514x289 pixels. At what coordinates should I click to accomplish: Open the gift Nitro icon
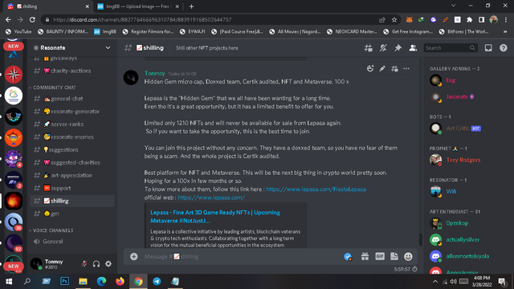365,256
